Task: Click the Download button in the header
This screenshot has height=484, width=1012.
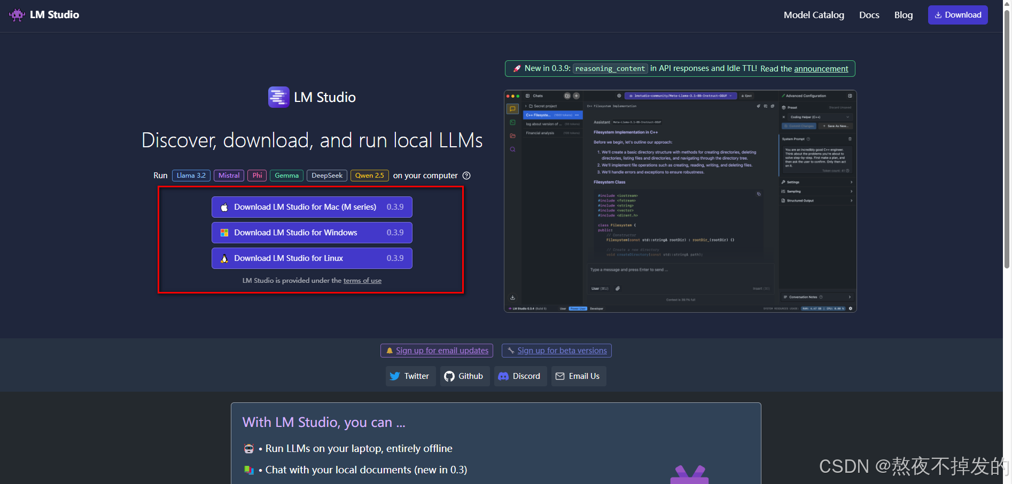Action: (957, 15)
